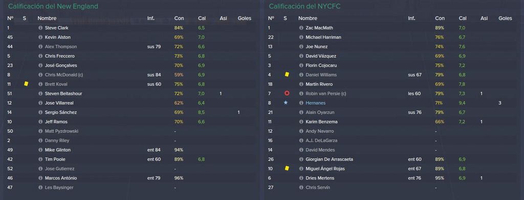Sort New England table by Nombre header
The image size is (524, 200).
coord(47,18)
